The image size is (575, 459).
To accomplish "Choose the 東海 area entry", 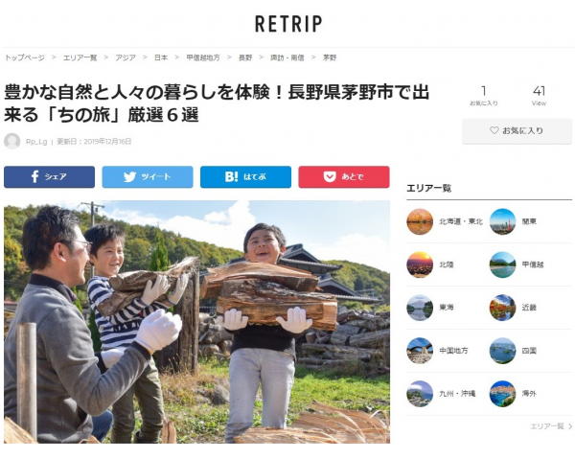I will pos(447,308).
